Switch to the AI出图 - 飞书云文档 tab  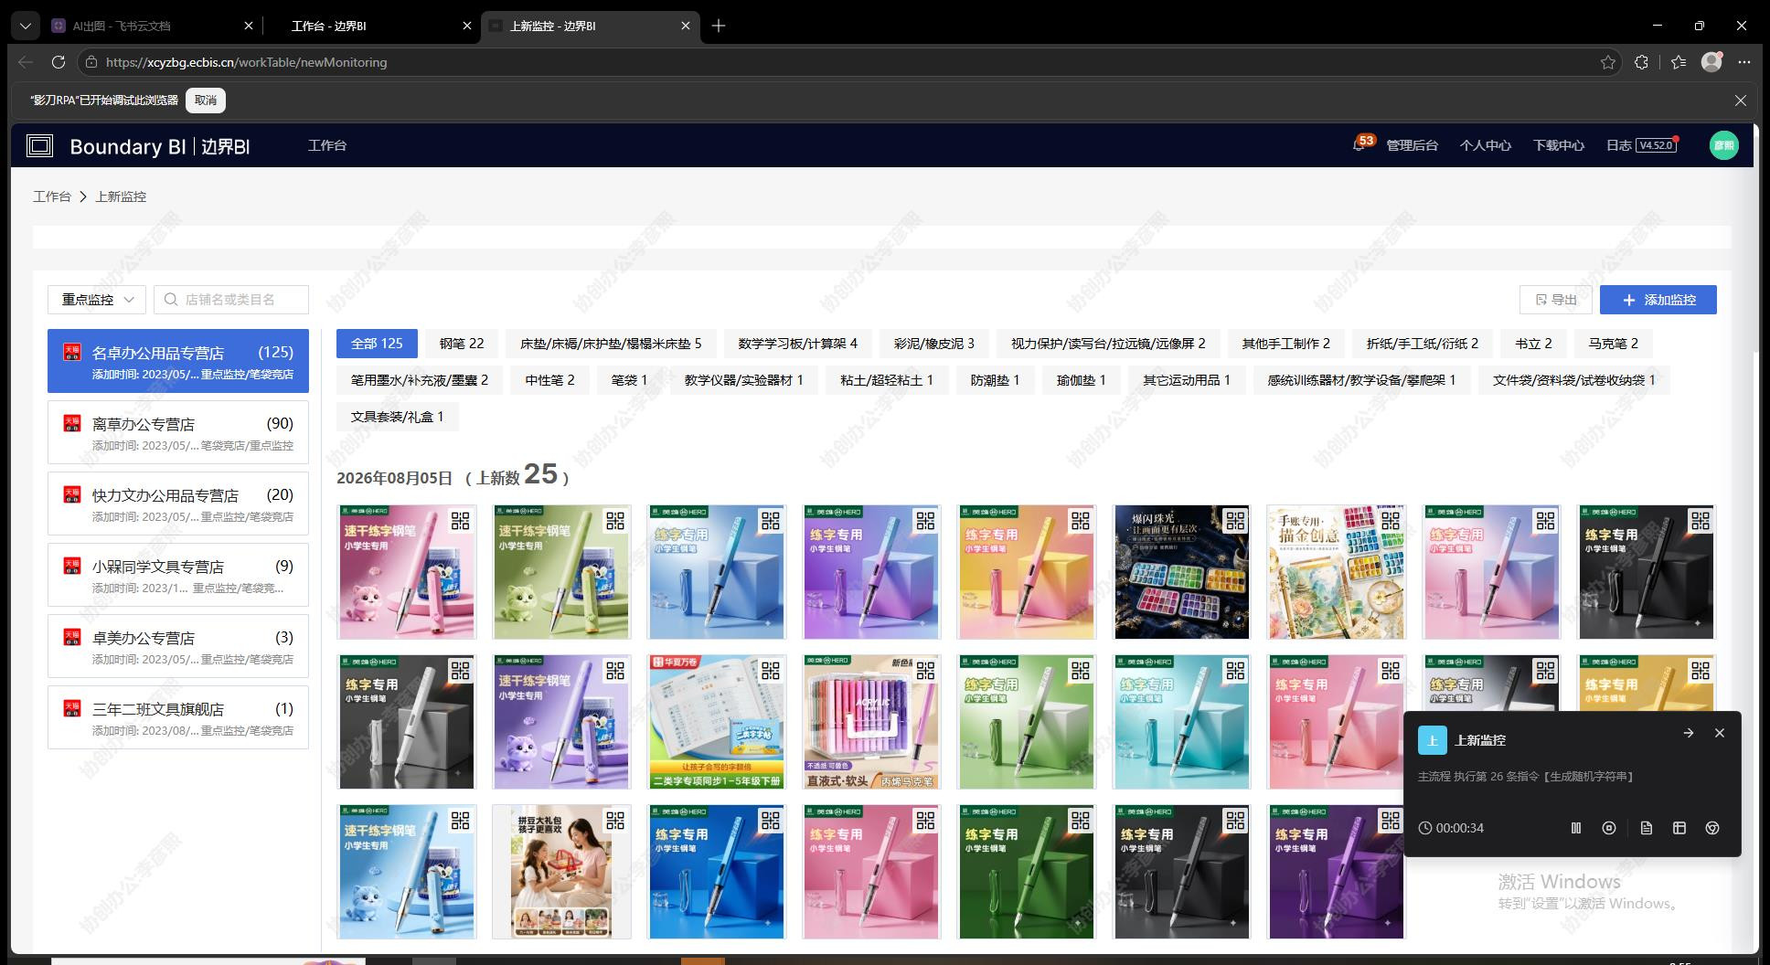[x=153, y=26]
